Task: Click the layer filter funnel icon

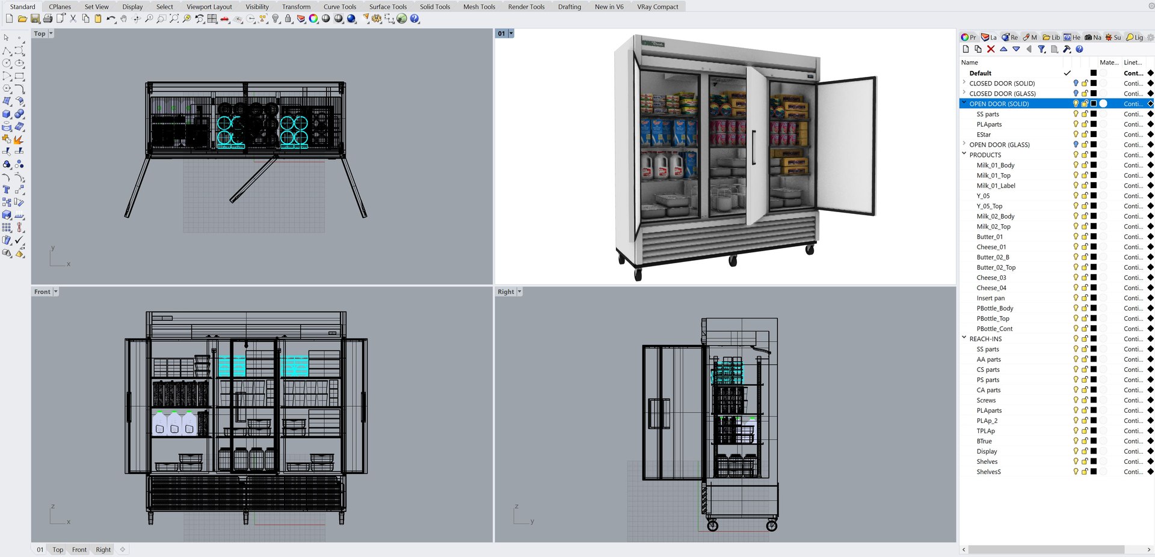Action: 1041,49
